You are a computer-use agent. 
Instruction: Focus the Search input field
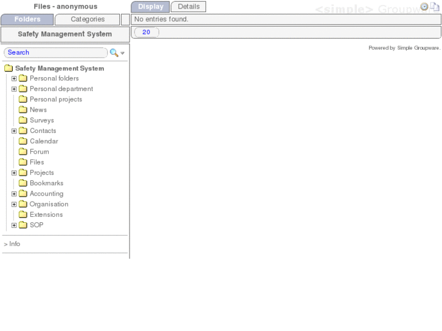pyautogui.click(x=55, y=53)
